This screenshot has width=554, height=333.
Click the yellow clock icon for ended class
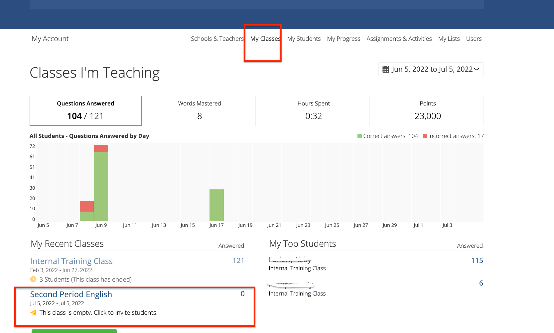coord(33,279)
